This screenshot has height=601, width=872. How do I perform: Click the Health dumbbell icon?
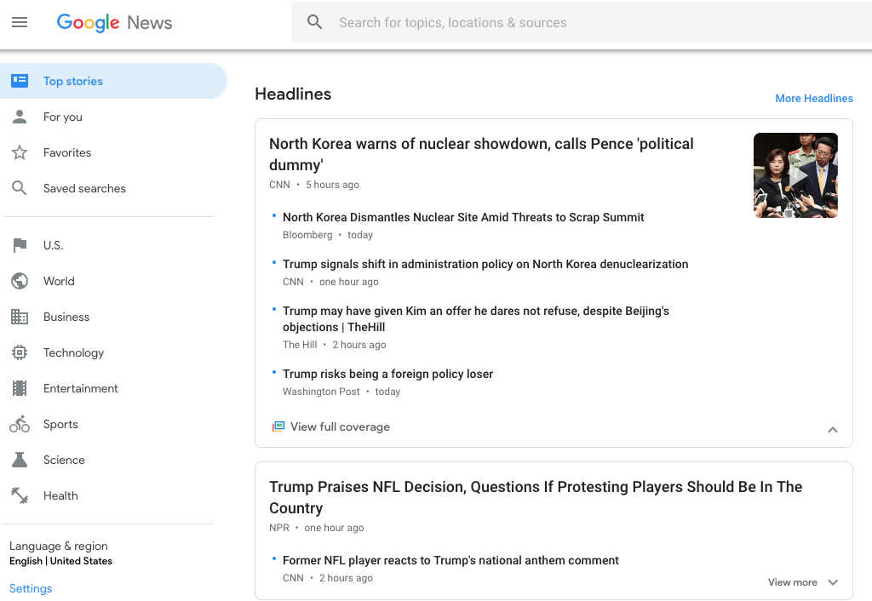tap(20, 495)
